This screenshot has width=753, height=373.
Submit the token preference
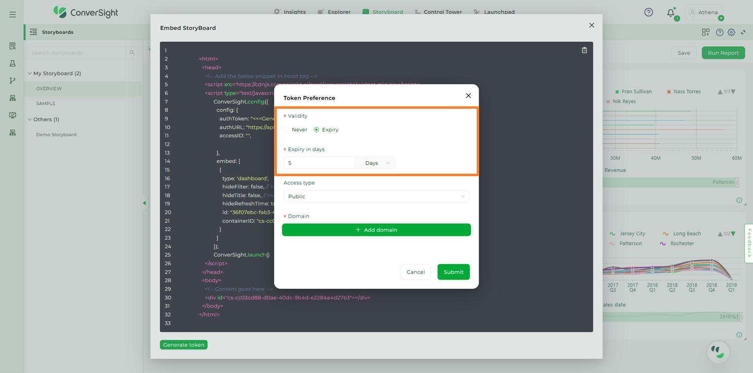pos(453,272)
